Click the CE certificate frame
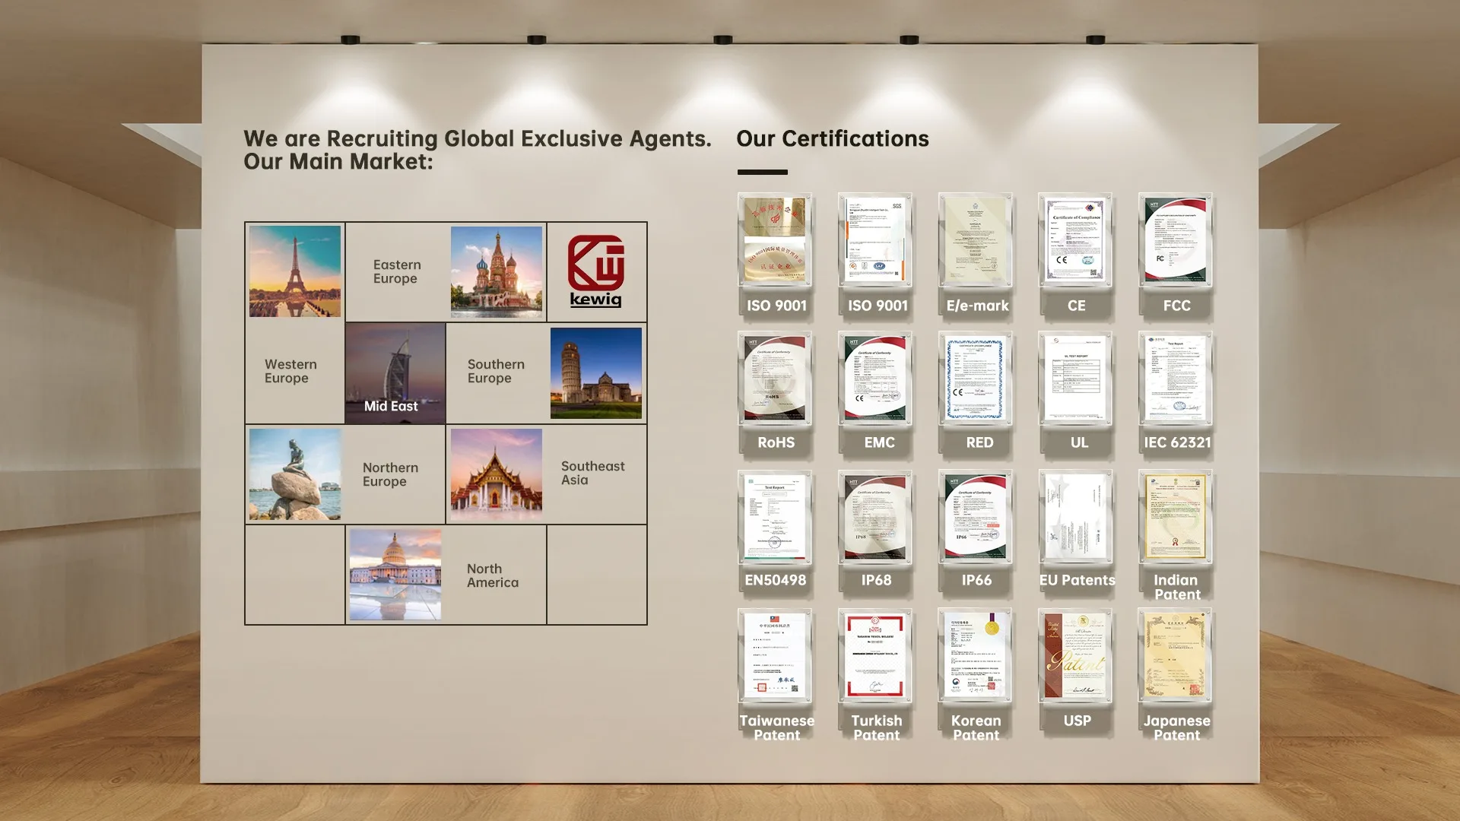This screenshot has width=1460, height=821. pos(1075,240)
